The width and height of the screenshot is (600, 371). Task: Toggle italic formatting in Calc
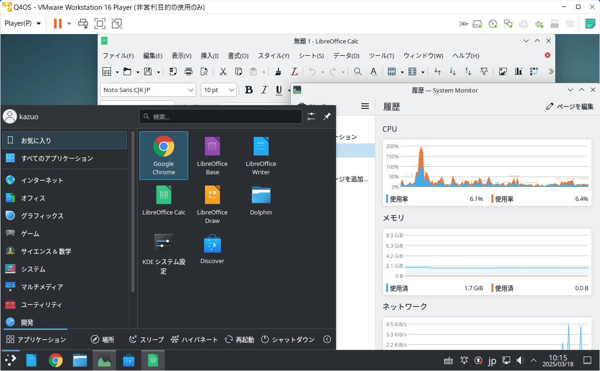click(264, 90)
